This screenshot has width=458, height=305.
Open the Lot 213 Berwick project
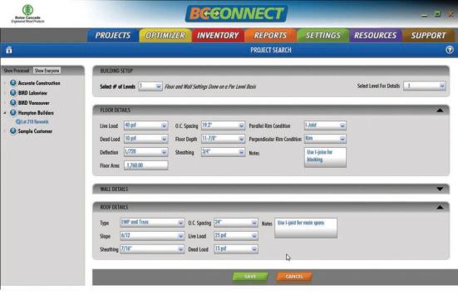[x=35, y=121]
